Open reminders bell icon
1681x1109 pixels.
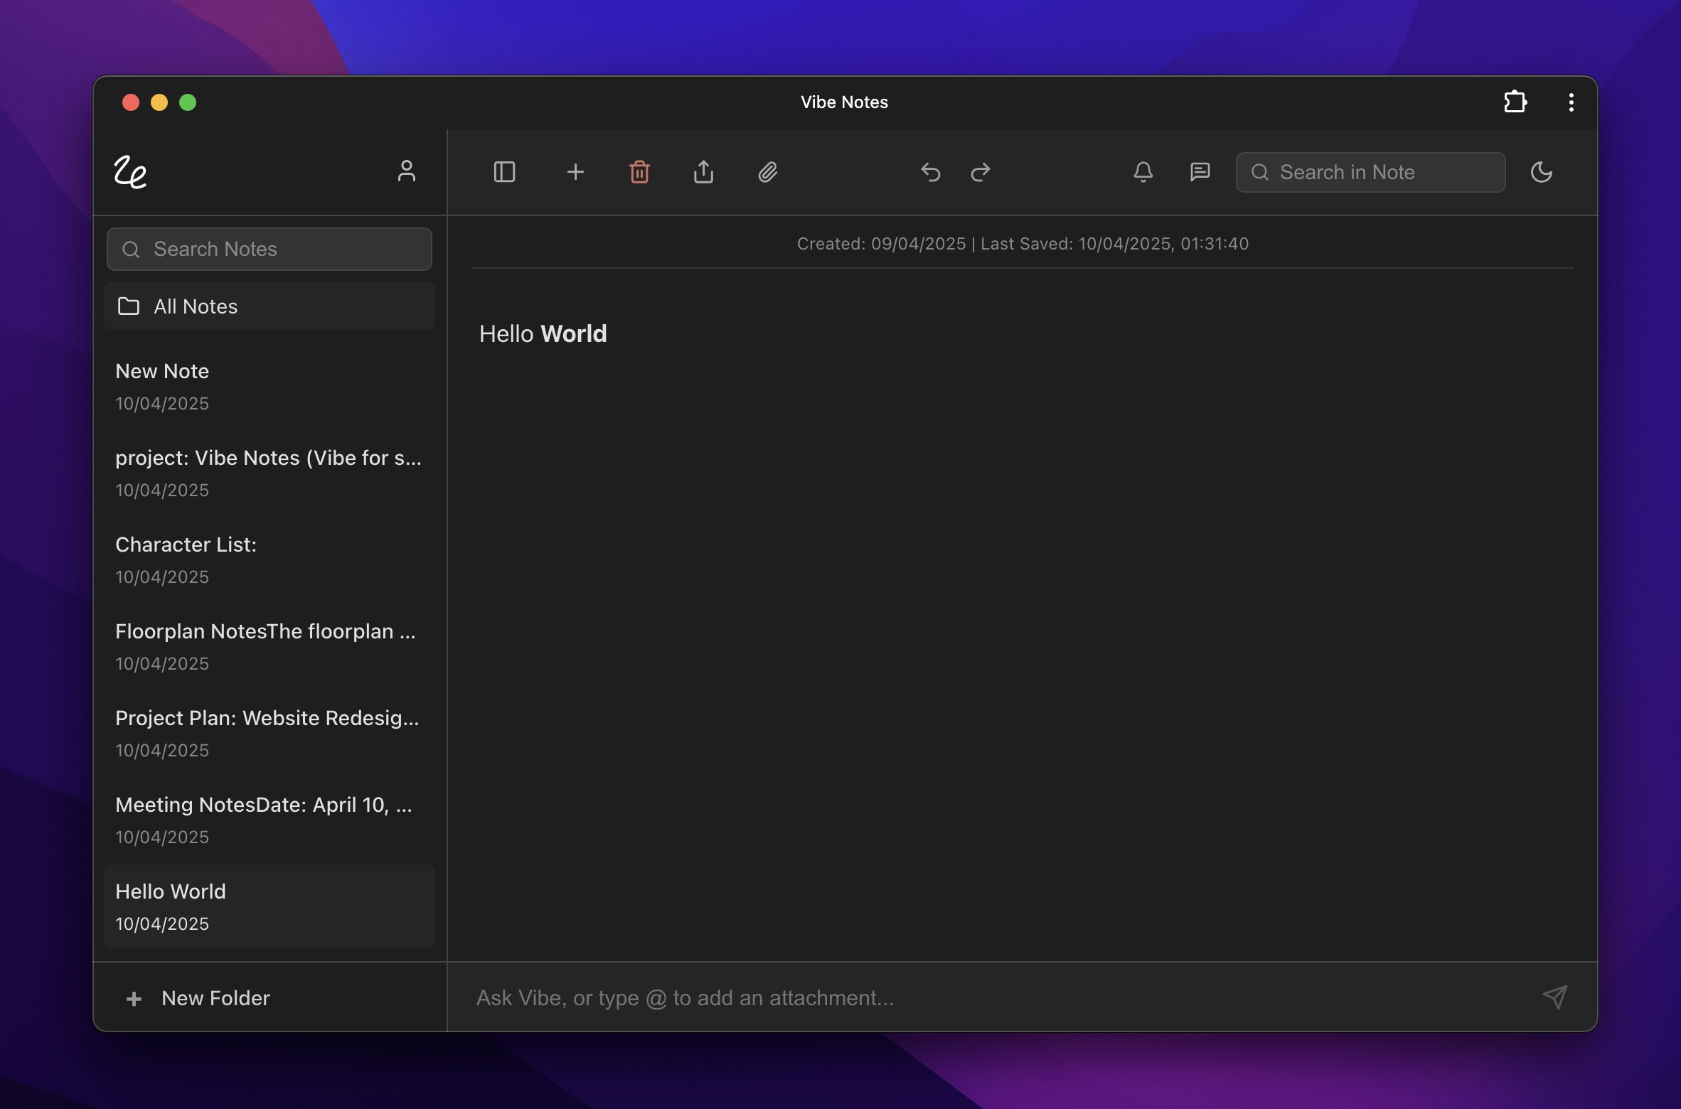coord(1143,172)
